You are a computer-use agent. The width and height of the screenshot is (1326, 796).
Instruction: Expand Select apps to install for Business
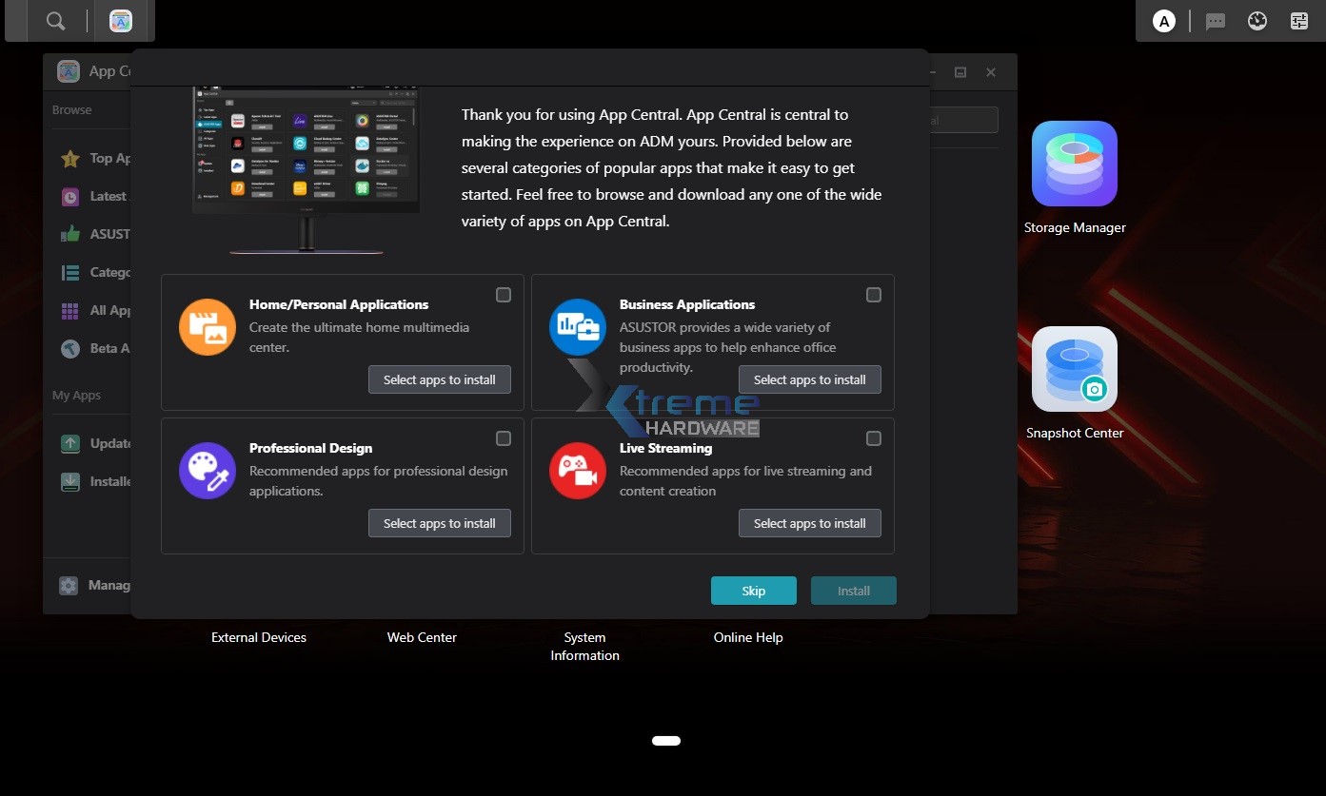(810, 379)
